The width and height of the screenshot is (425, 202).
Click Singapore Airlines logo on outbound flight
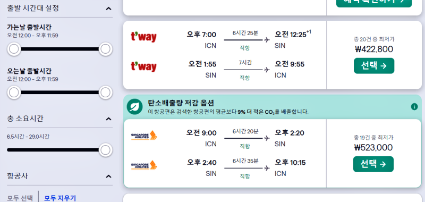coord(144,136)
